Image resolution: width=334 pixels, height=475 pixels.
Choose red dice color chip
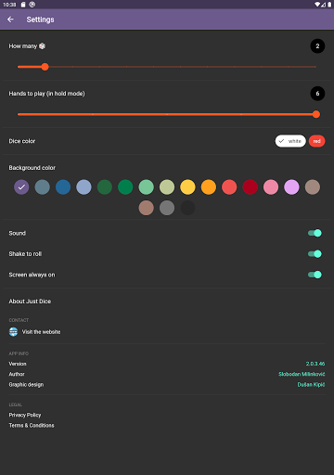click(316, 141)
